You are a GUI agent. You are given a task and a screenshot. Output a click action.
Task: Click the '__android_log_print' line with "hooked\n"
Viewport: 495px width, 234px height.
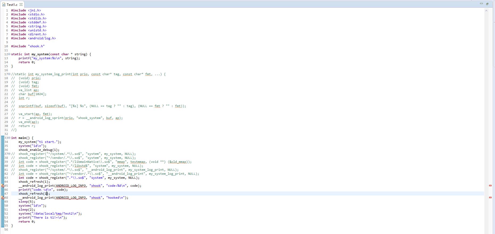tap(73, 198)
